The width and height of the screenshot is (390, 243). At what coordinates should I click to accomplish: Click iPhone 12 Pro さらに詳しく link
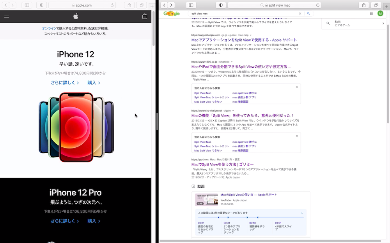pos(65,221)
